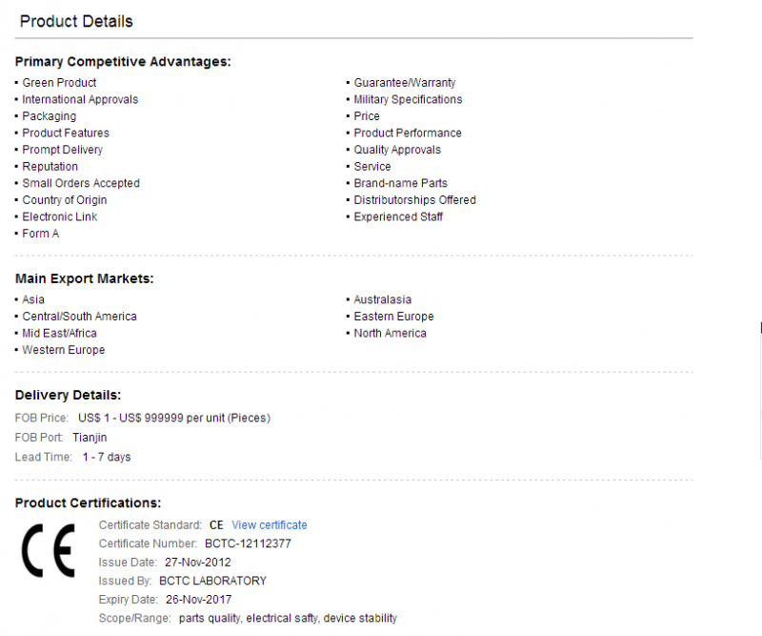Select the Product Performance item

[408, 133]
